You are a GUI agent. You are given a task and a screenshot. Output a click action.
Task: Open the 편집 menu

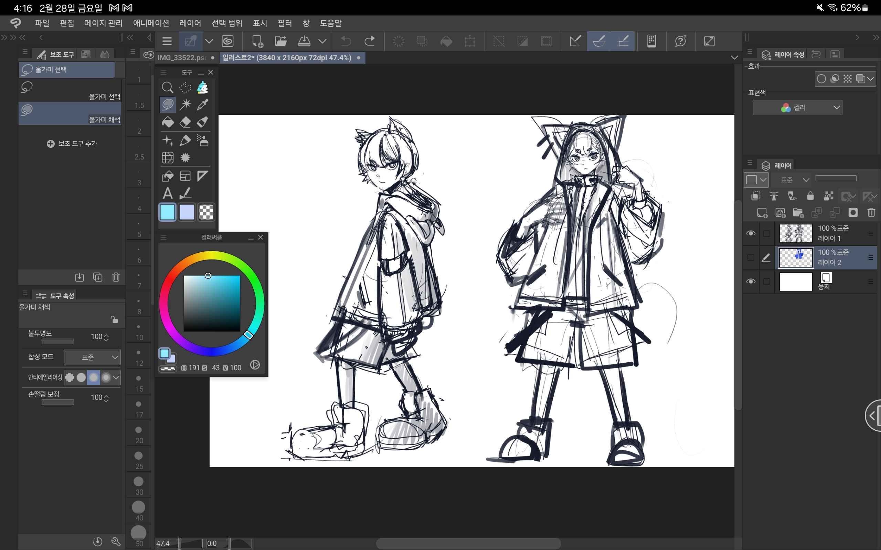pos(67,23)
